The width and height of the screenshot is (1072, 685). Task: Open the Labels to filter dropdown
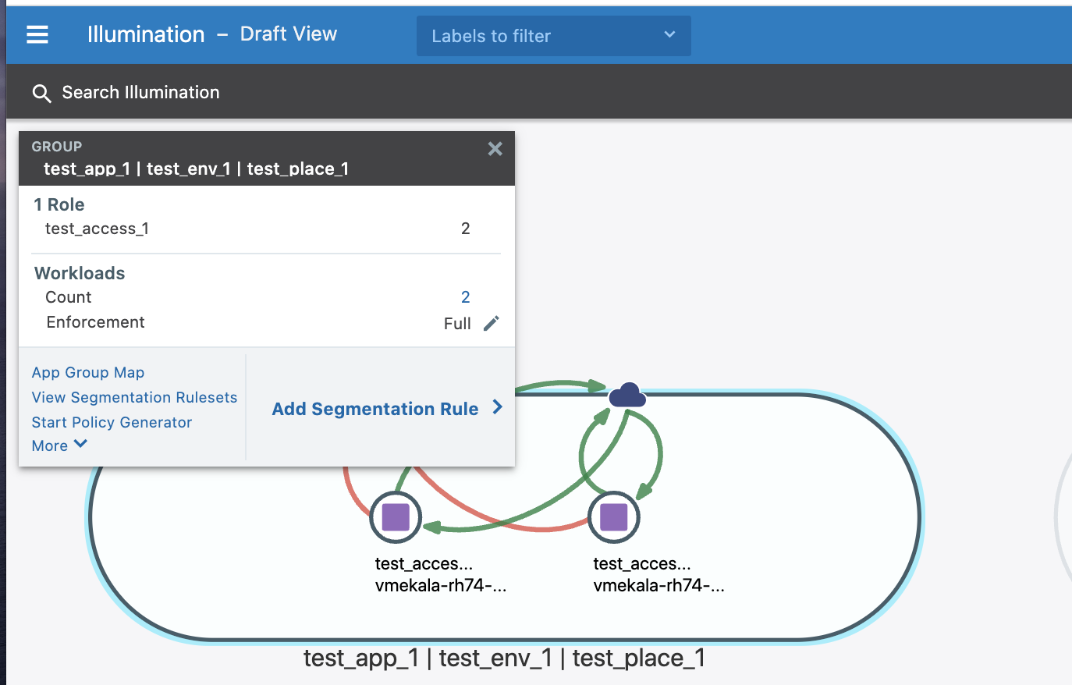pyautogui.click(x=553, y=36)
